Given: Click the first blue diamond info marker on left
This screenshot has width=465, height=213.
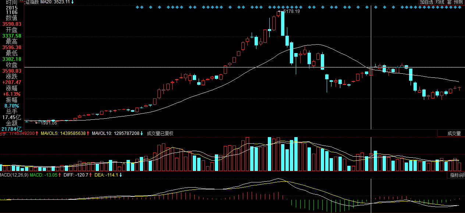Looking at the screenshot, I should (137, 7).
